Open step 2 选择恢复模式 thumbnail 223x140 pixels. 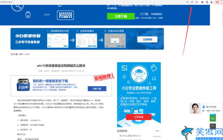(86, 41)
